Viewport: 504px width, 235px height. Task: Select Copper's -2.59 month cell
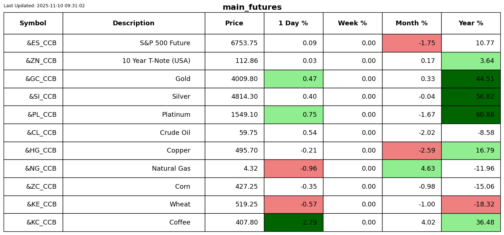coord(412,150)
